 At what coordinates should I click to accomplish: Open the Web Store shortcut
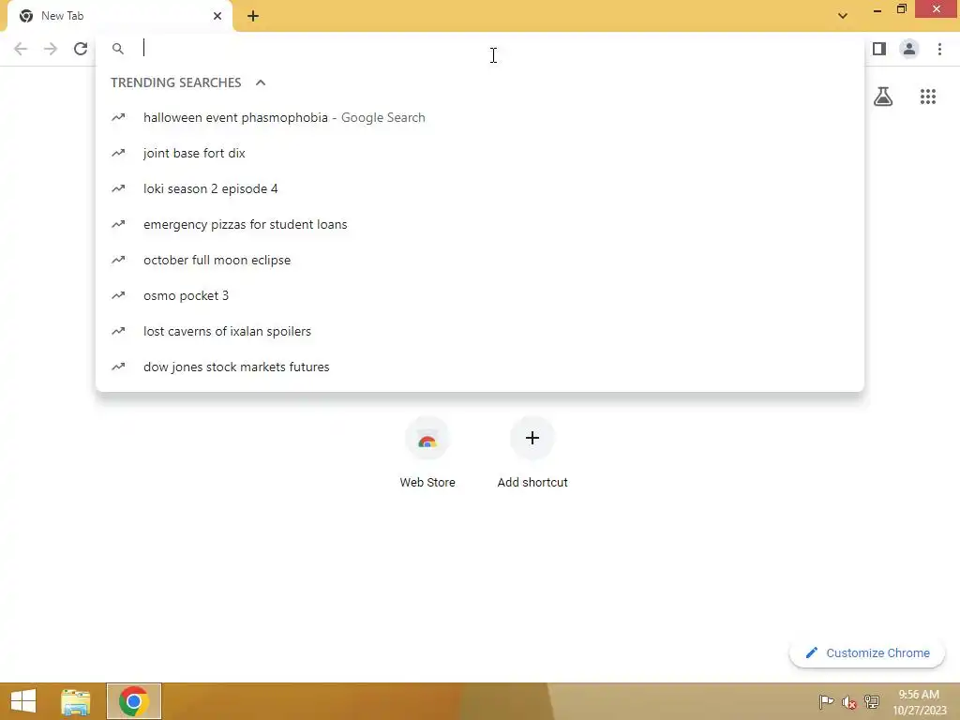click(427, 453)
